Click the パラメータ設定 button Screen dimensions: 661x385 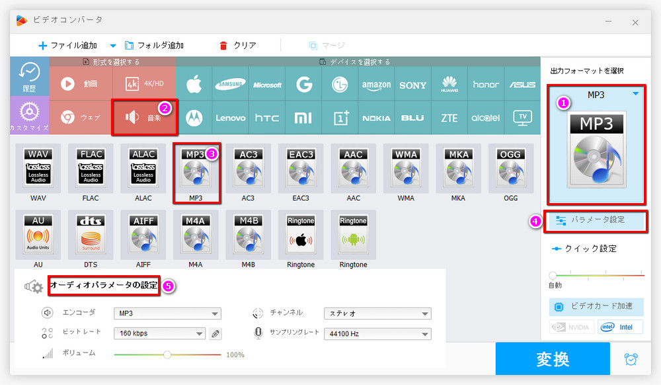click(x=596, y=220)
